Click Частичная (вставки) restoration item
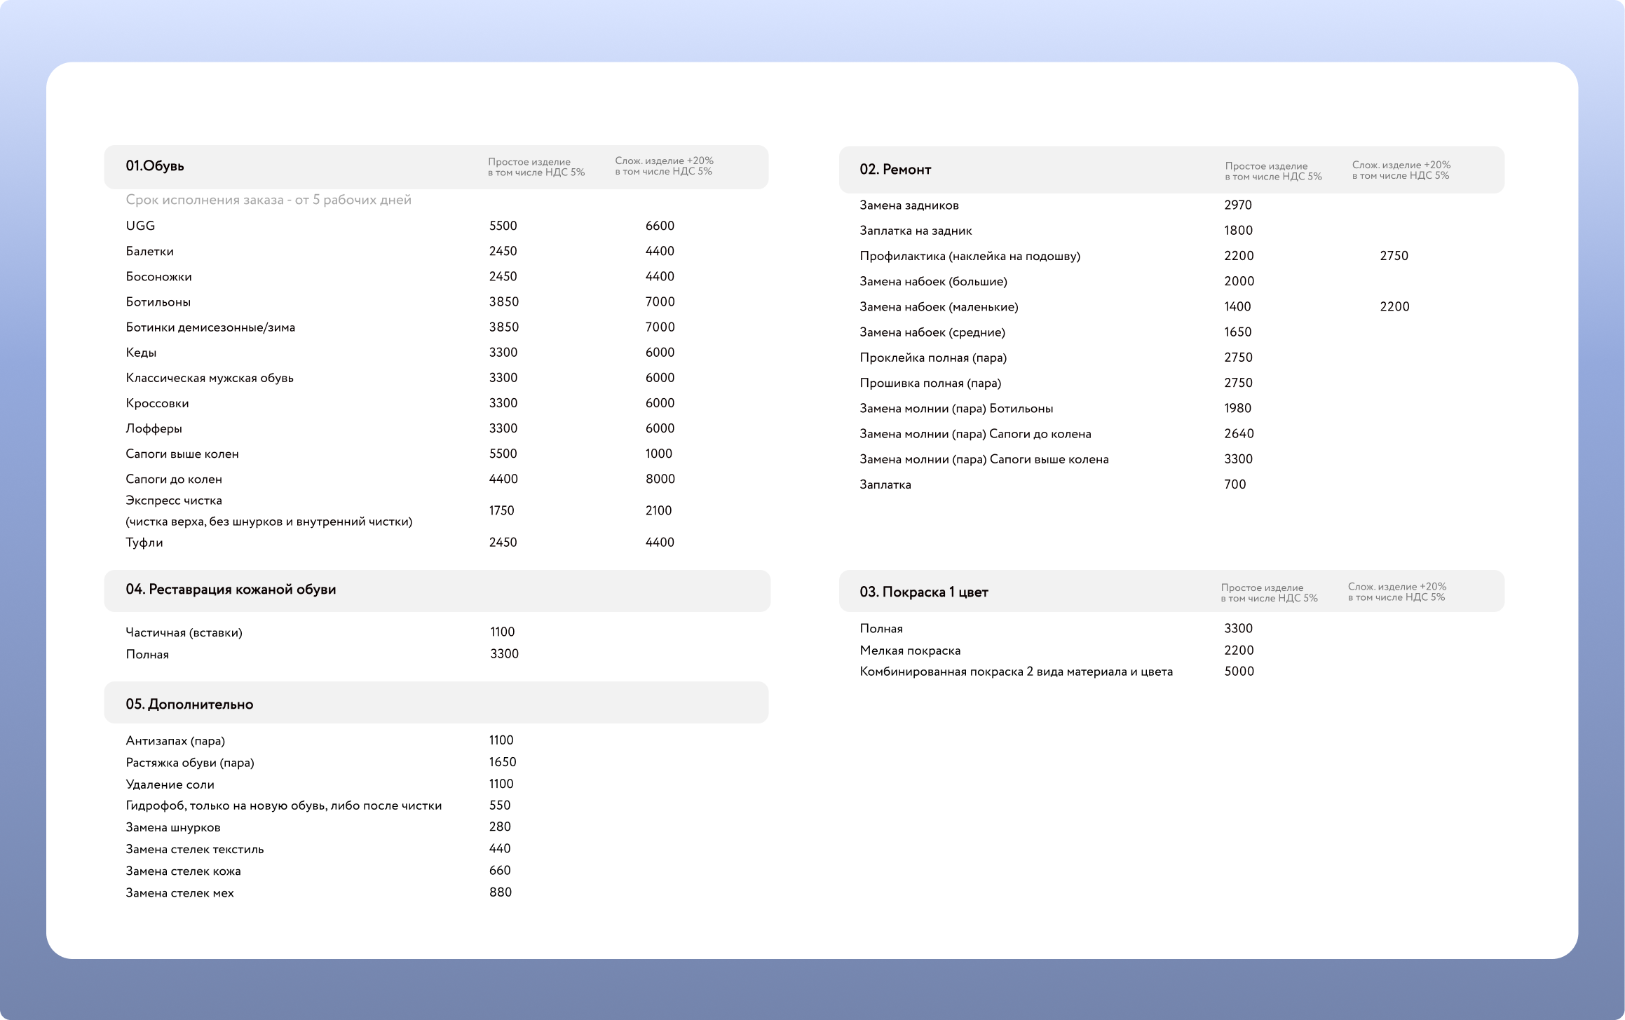 [184, 632]
